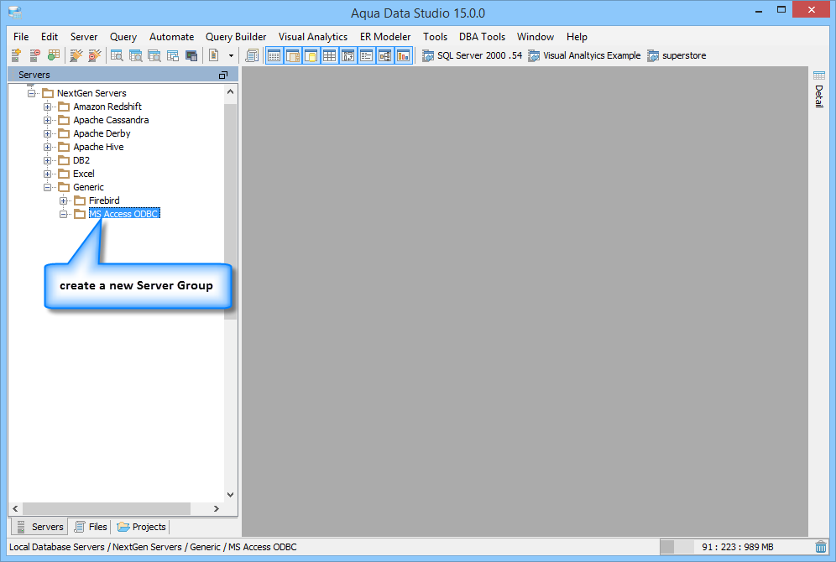Select the MS Access ODBC tree item
Viewport: 836px width, 562px height.
tap(124, 214)
